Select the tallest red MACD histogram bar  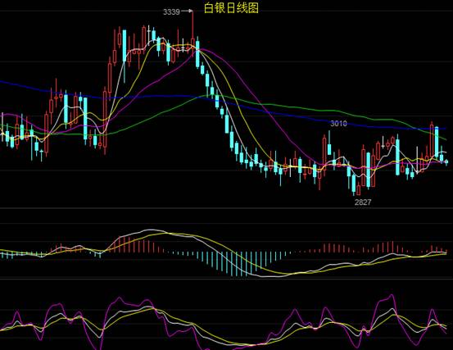(x=392, y=247)
